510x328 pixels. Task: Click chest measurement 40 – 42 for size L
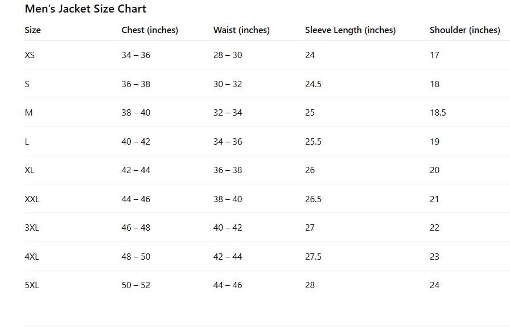(x=136, y=142)
